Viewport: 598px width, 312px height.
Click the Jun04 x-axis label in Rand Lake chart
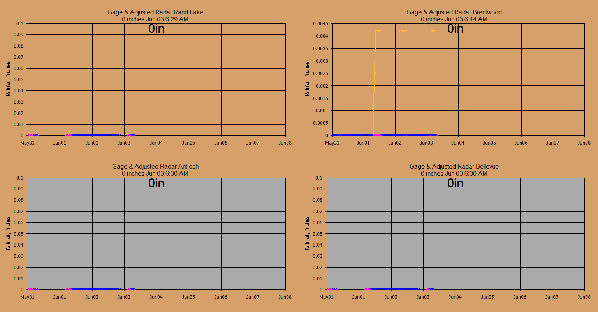(x=157, y=143)
